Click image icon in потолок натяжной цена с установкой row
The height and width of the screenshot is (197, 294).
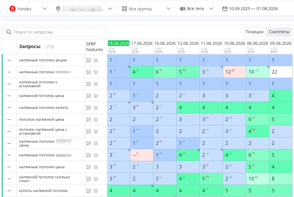pyautogui.click(x=88, y=131)
